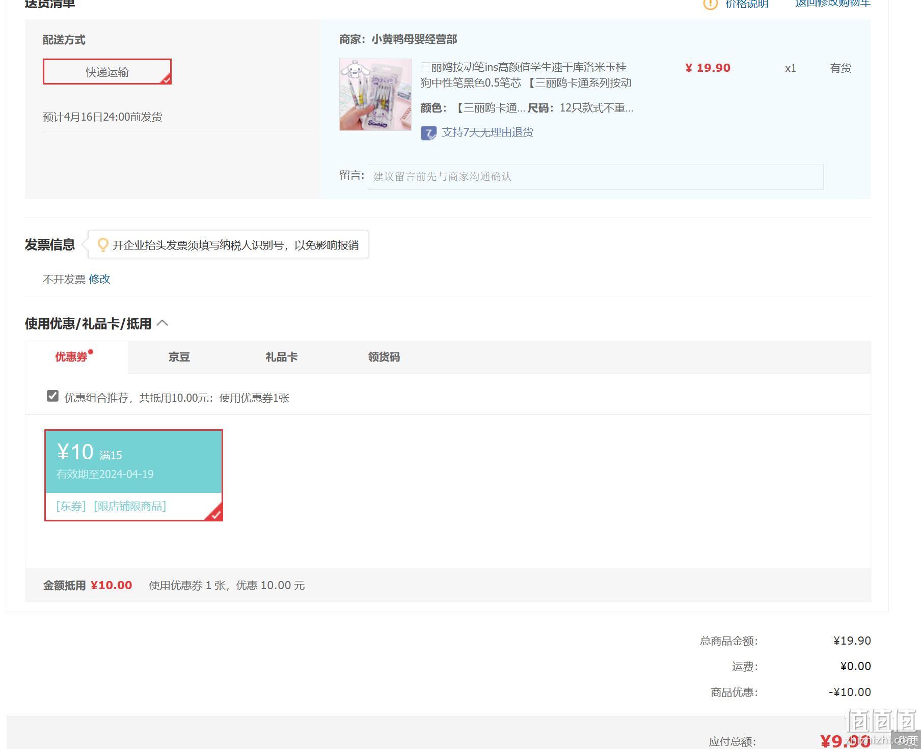Click the quantity x1 text
The width and height of the screenshot is (921, 749).
pos(790,68)
